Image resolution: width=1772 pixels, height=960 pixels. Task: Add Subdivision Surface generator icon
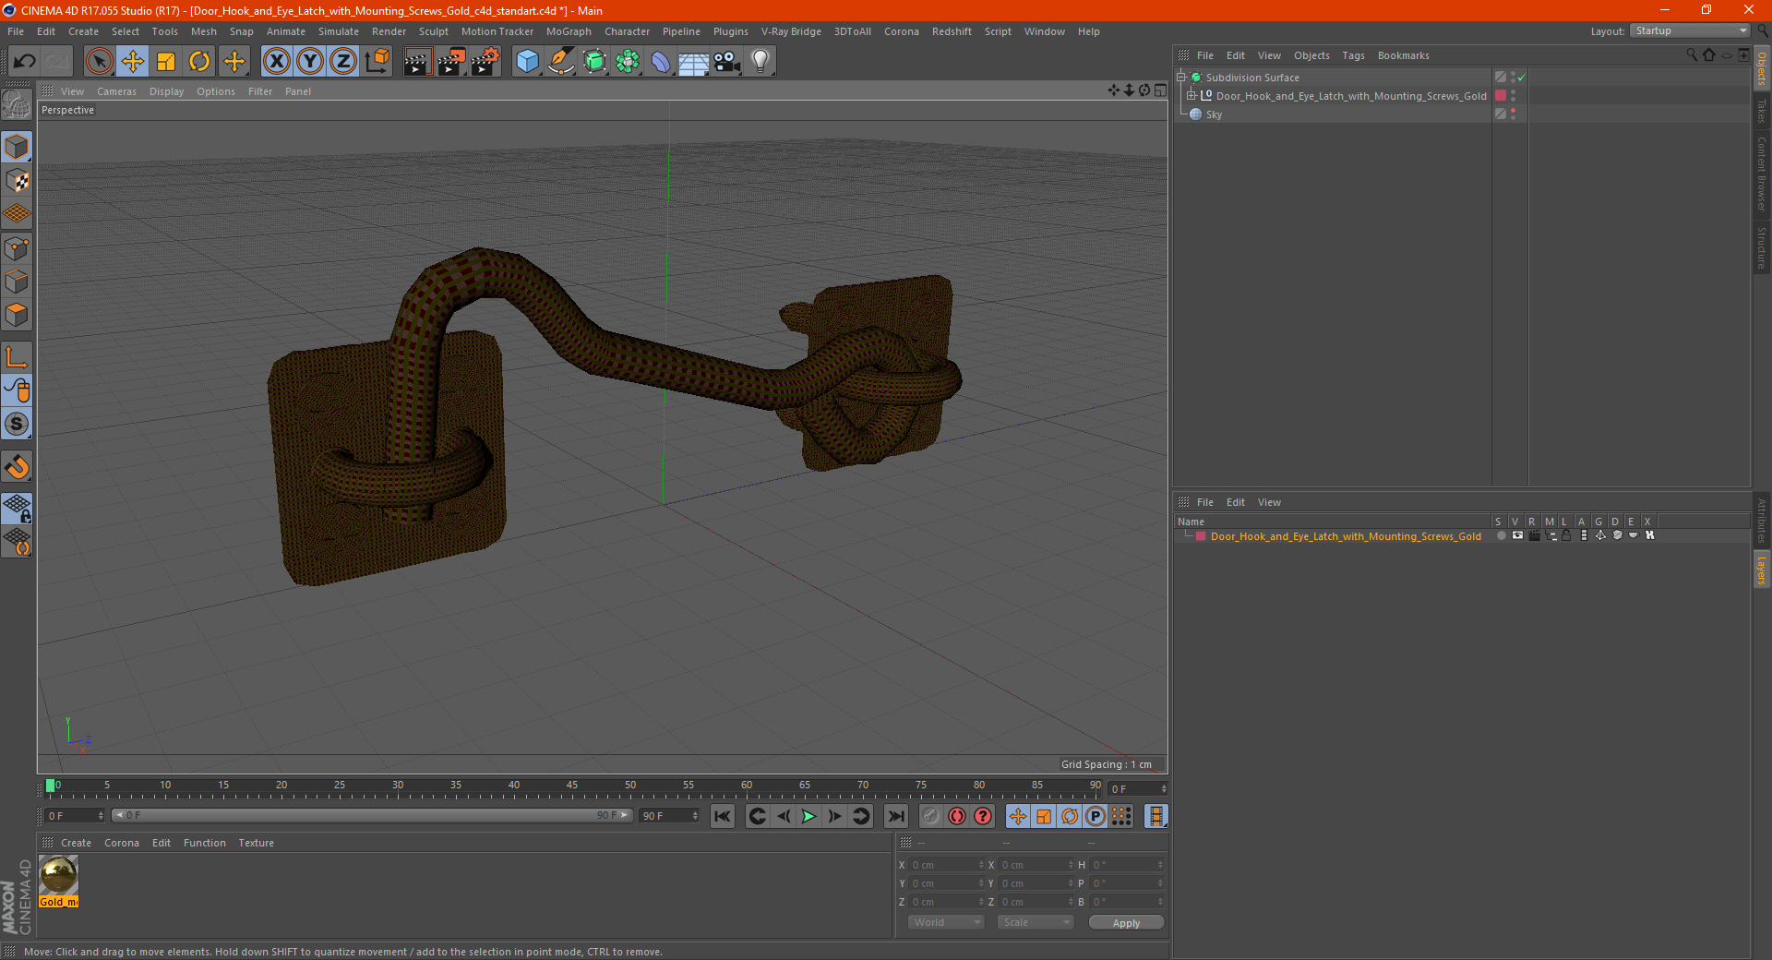tap(594, 62)
